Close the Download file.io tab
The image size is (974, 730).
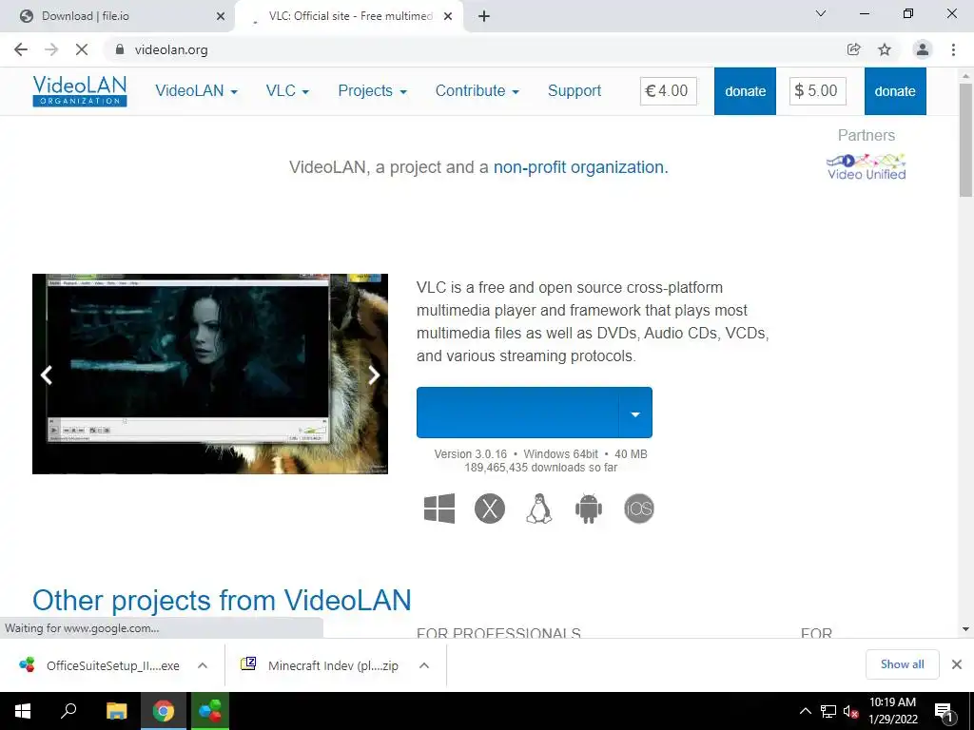221,16
